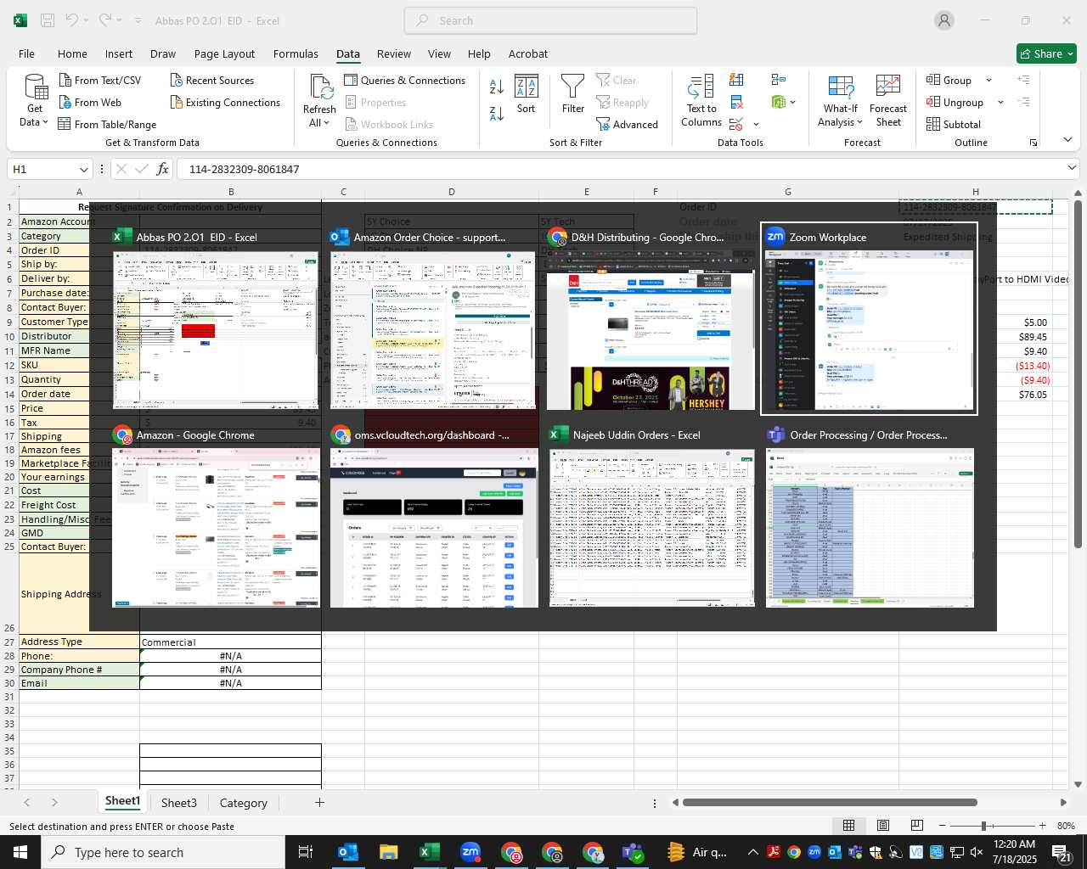This screenshot has width=1087, height=869.
Task: Click the From Web icon
Action: point(65,102)
